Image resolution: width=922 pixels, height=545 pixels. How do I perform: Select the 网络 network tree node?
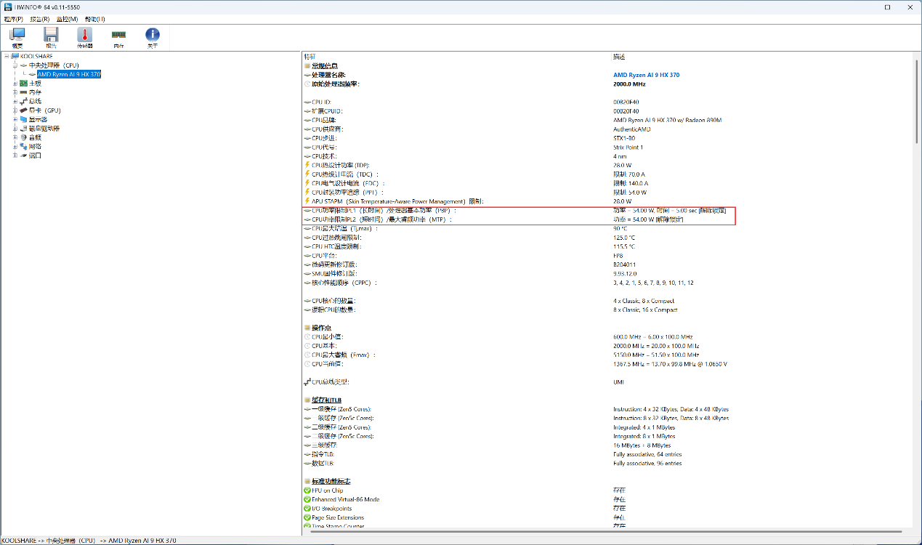click(x=35, y=146)
